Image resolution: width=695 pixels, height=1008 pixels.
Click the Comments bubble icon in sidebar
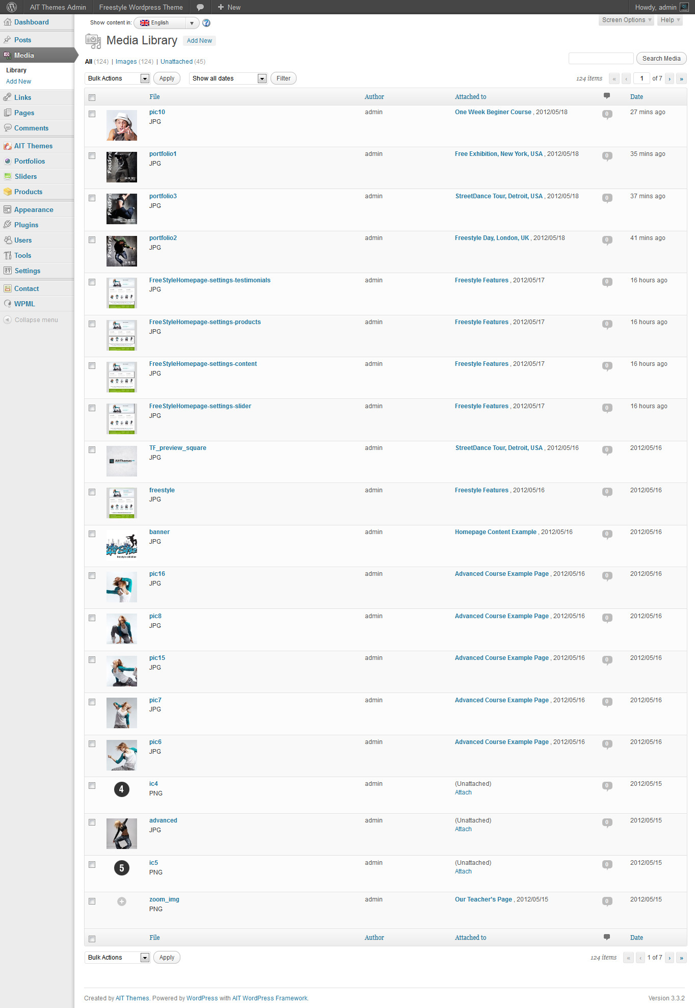click(8, 128)
